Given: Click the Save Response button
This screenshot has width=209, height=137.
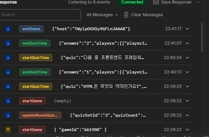Looking at the screenshot, I should tap(172, 2).
